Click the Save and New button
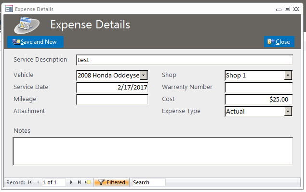 coord(35,42)
